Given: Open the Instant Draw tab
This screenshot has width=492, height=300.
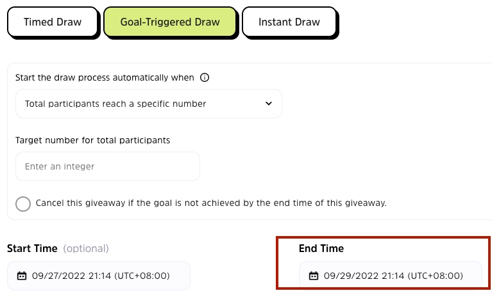Looking at the screenshot, I should [289, 22].
